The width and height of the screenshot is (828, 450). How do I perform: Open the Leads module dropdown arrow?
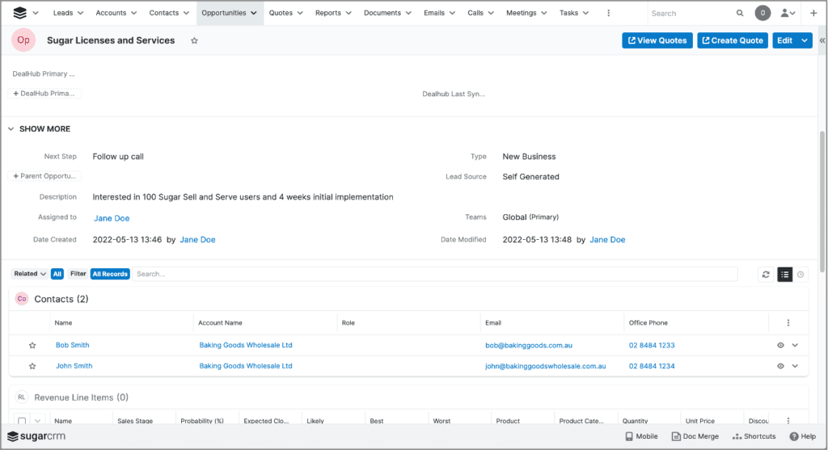coord(80,13)
